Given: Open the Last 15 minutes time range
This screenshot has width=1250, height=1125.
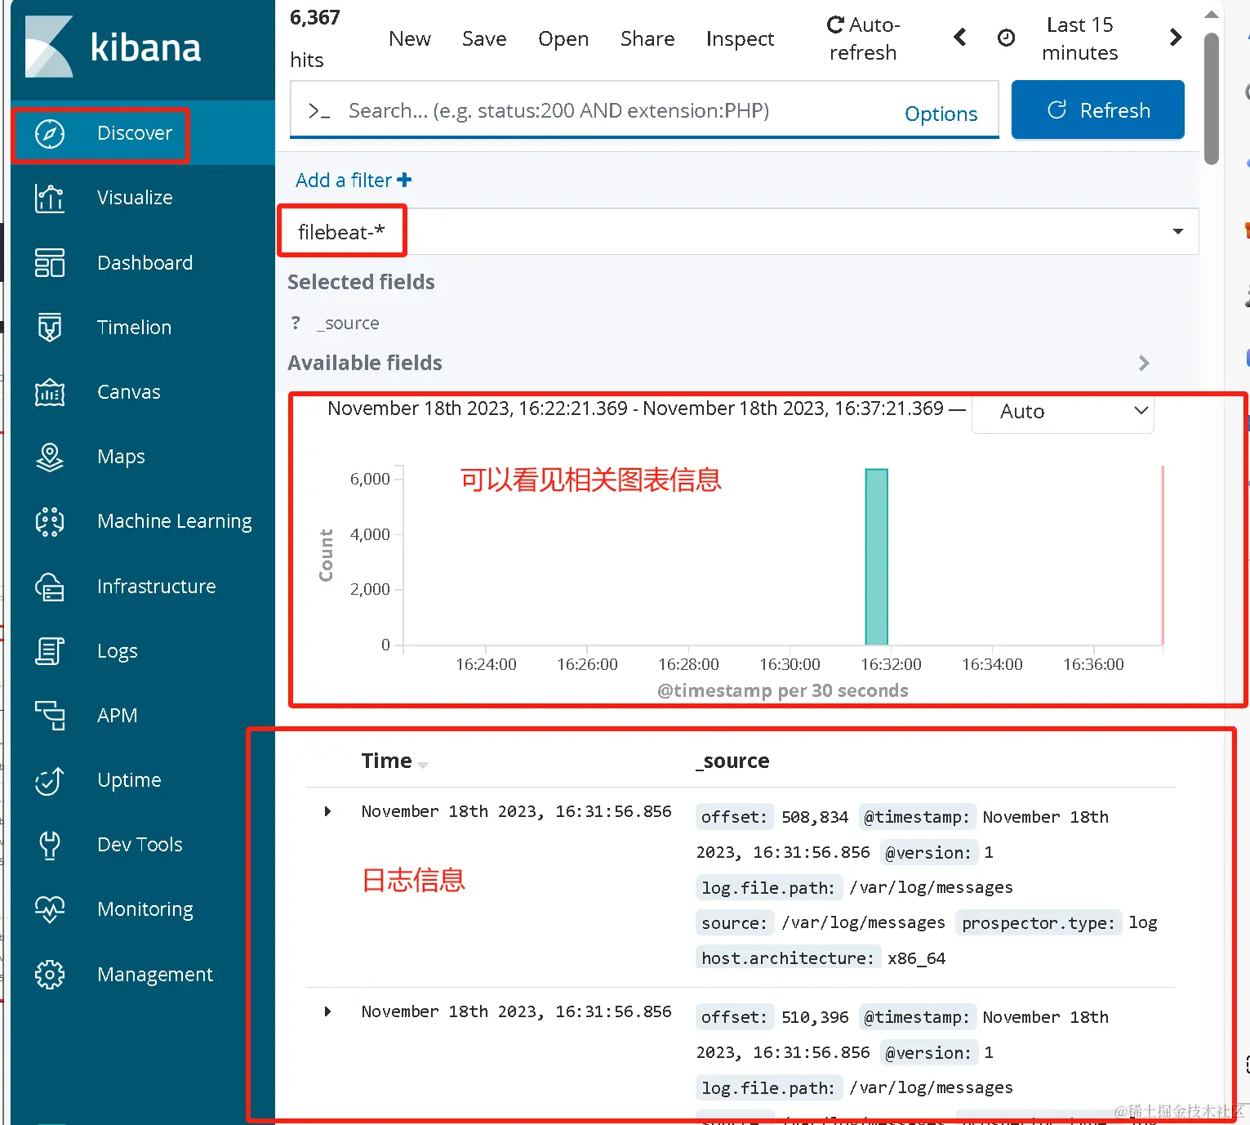Looking at the screenshot, I should [1079, 38].
